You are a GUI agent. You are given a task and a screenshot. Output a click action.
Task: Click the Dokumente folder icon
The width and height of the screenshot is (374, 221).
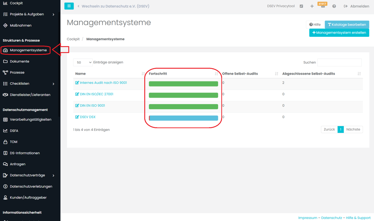click(5, 61)
